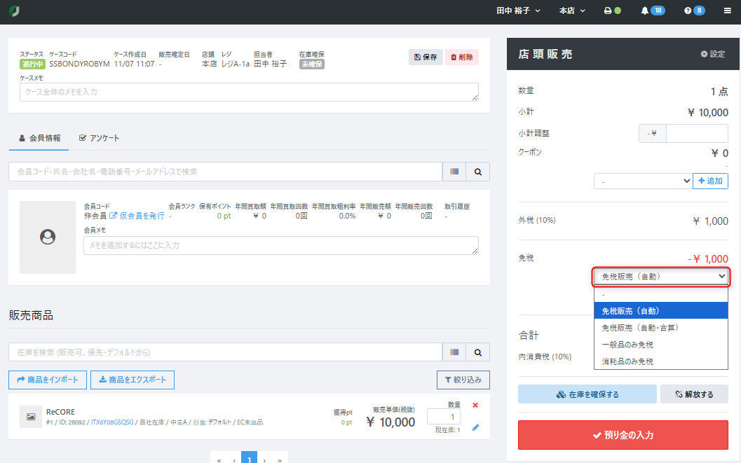Screen dimensions: 741x463
Task: Select 免税販売(自動・合算) option
Action: (x=660, y=328)
